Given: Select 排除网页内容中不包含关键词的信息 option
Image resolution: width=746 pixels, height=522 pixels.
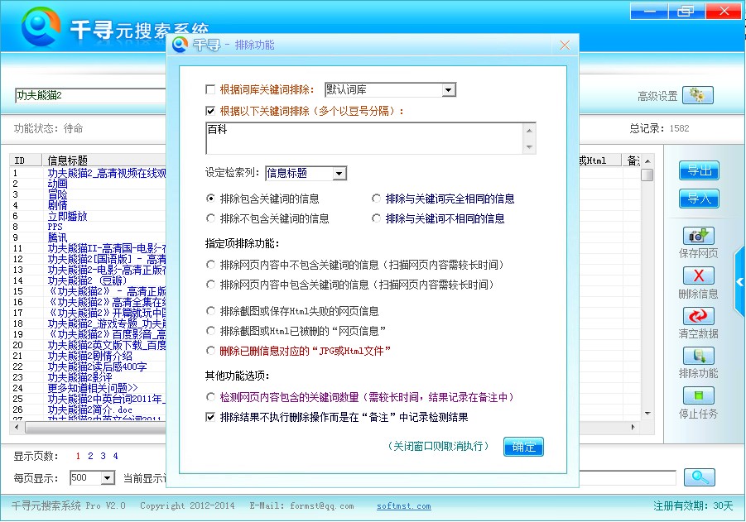Looking at the screenshot, I should pos(210,265).
